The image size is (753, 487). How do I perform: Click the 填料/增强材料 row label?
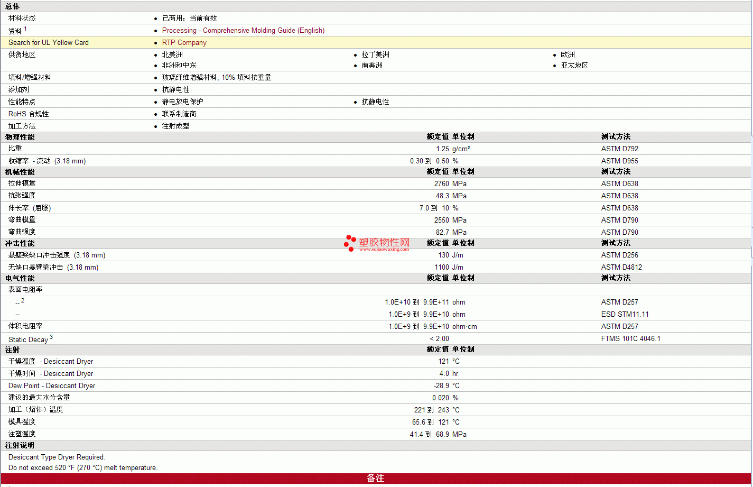[30, 78]
